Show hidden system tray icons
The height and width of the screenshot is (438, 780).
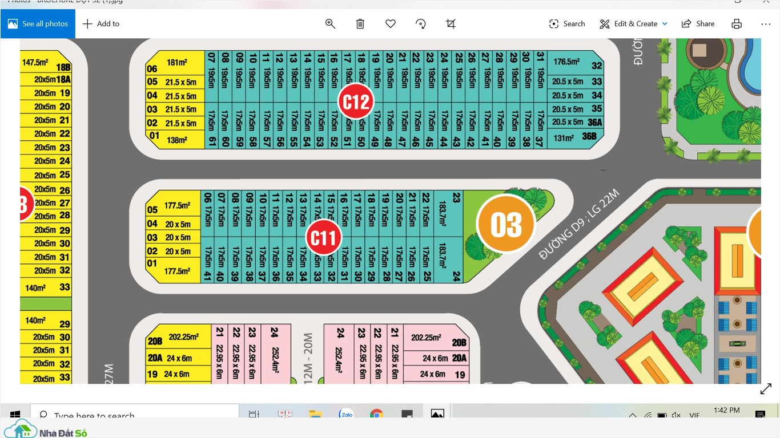[x=633, y=415]
